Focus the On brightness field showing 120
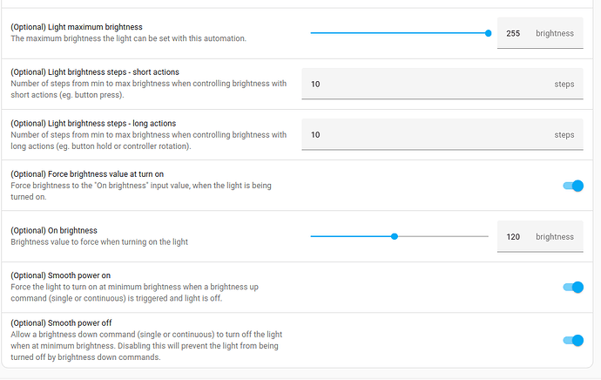Image resolution: width=601 pixels, height=380 pixels. 513,236
